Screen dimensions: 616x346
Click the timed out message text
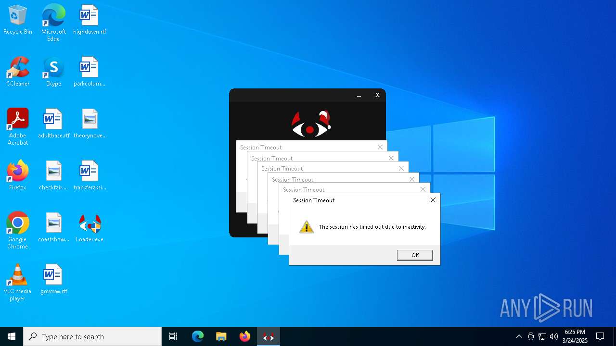[372, 227]
